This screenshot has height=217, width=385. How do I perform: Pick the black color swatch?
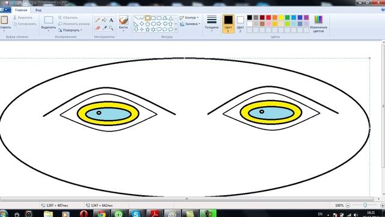pyautogui.click(x=250, y=17)
